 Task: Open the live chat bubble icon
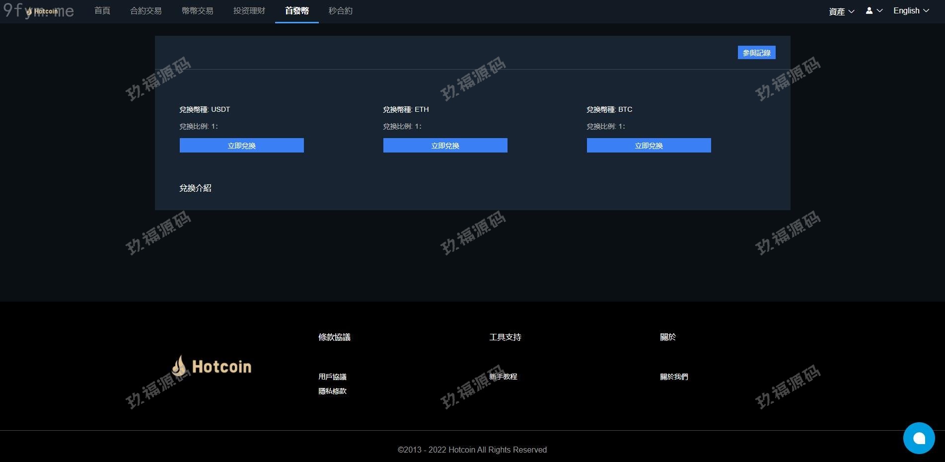919,438
